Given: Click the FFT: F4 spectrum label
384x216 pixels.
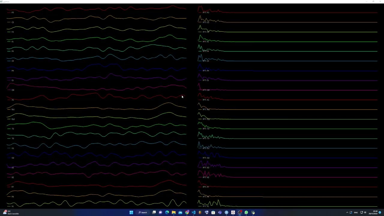Looking at the screenshot, I should [x=206, y=51].
